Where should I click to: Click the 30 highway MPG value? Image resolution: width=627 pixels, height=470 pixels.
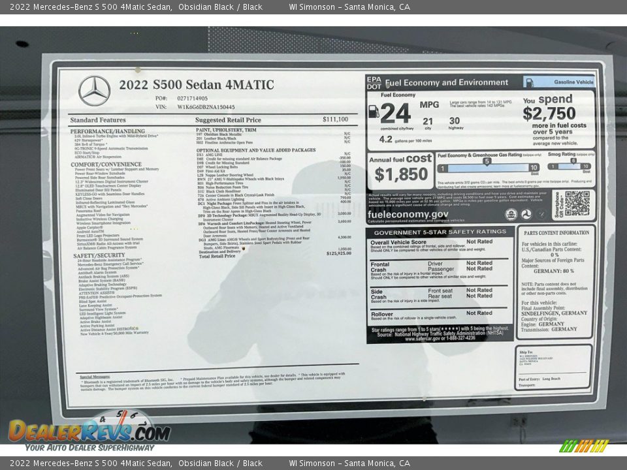point(455,121)
